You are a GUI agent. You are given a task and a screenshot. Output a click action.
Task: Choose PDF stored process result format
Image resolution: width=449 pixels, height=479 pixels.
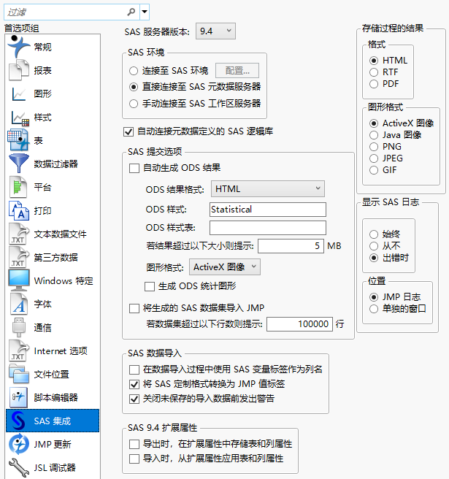tap(374, 84)
